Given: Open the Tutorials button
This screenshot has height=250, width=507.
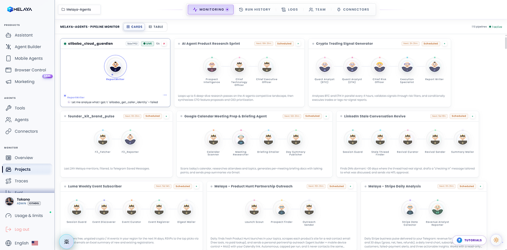Looking at the screenshot, I should point(470,240).
